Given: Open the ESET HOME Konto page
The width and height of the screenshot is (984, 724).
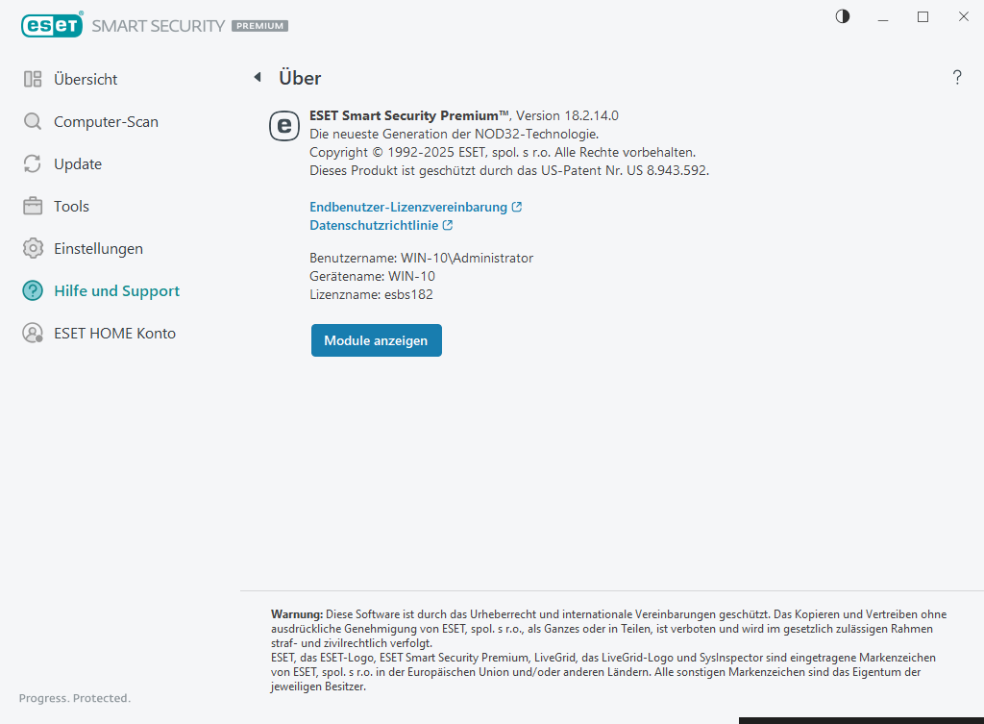Looking at the screenshot, I should [x=114, y=334].
